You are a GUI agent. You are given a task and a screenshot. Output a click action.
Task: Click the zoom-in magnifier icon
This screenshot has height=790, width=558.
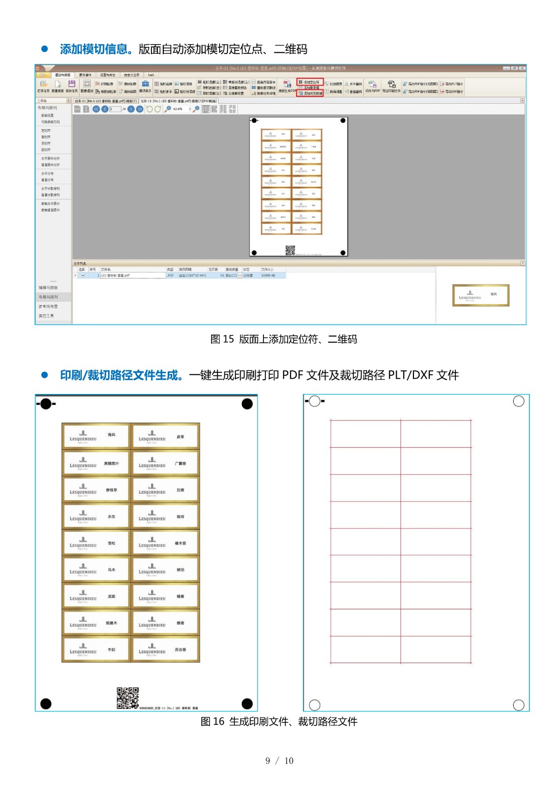tap(167, 109)
